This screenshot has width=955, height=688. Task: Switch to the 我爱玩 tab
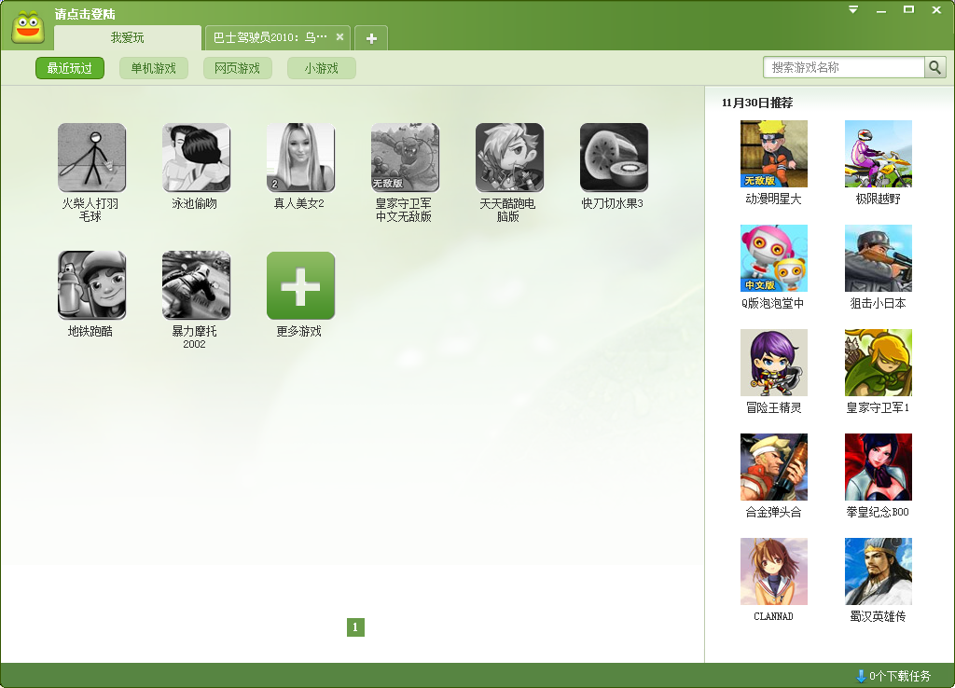coord(128,38)
